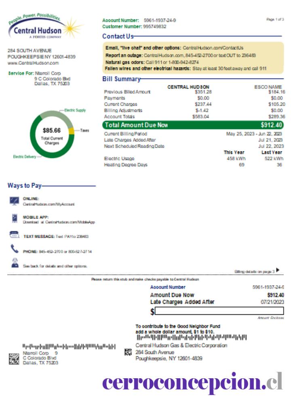Click ESCO current charges $105.20

coord(276,104)
